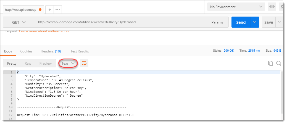Expand the Send button arrow dropdown
The width and height of the screenshot is (287, 124).
click(x=255, y=22)
